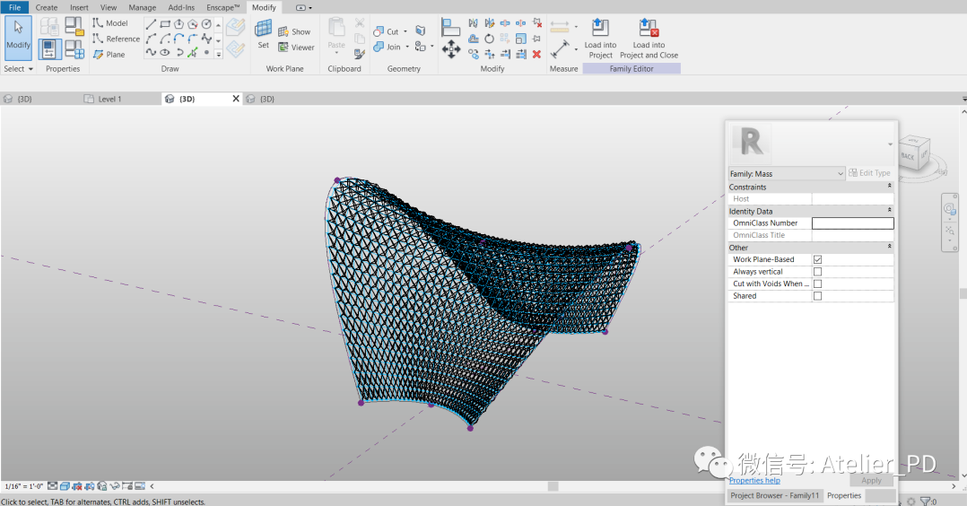This screenshot has height=506, width=967.
Task: Select the Spline draw tool
Action: [x=151, y=53]
